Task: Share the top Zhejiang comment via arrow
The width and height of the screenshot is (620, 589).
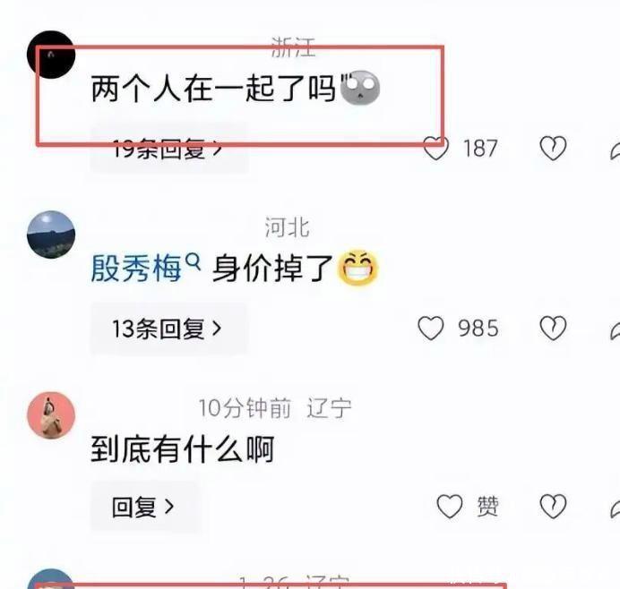Action: coord(615,150)
